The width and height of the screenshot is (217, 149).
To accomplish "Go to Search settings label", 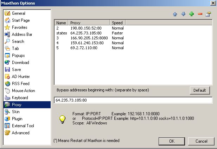I will [x=18, y=41].
